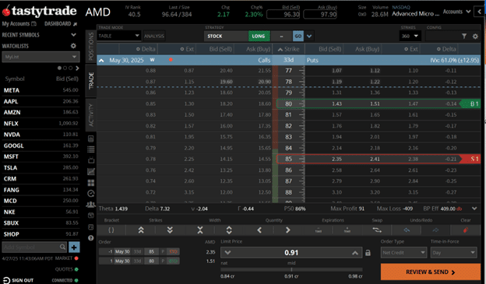486x284 pixels.
Task: Open the grid layout icon in the sidebar
Action: click(91, 183)
